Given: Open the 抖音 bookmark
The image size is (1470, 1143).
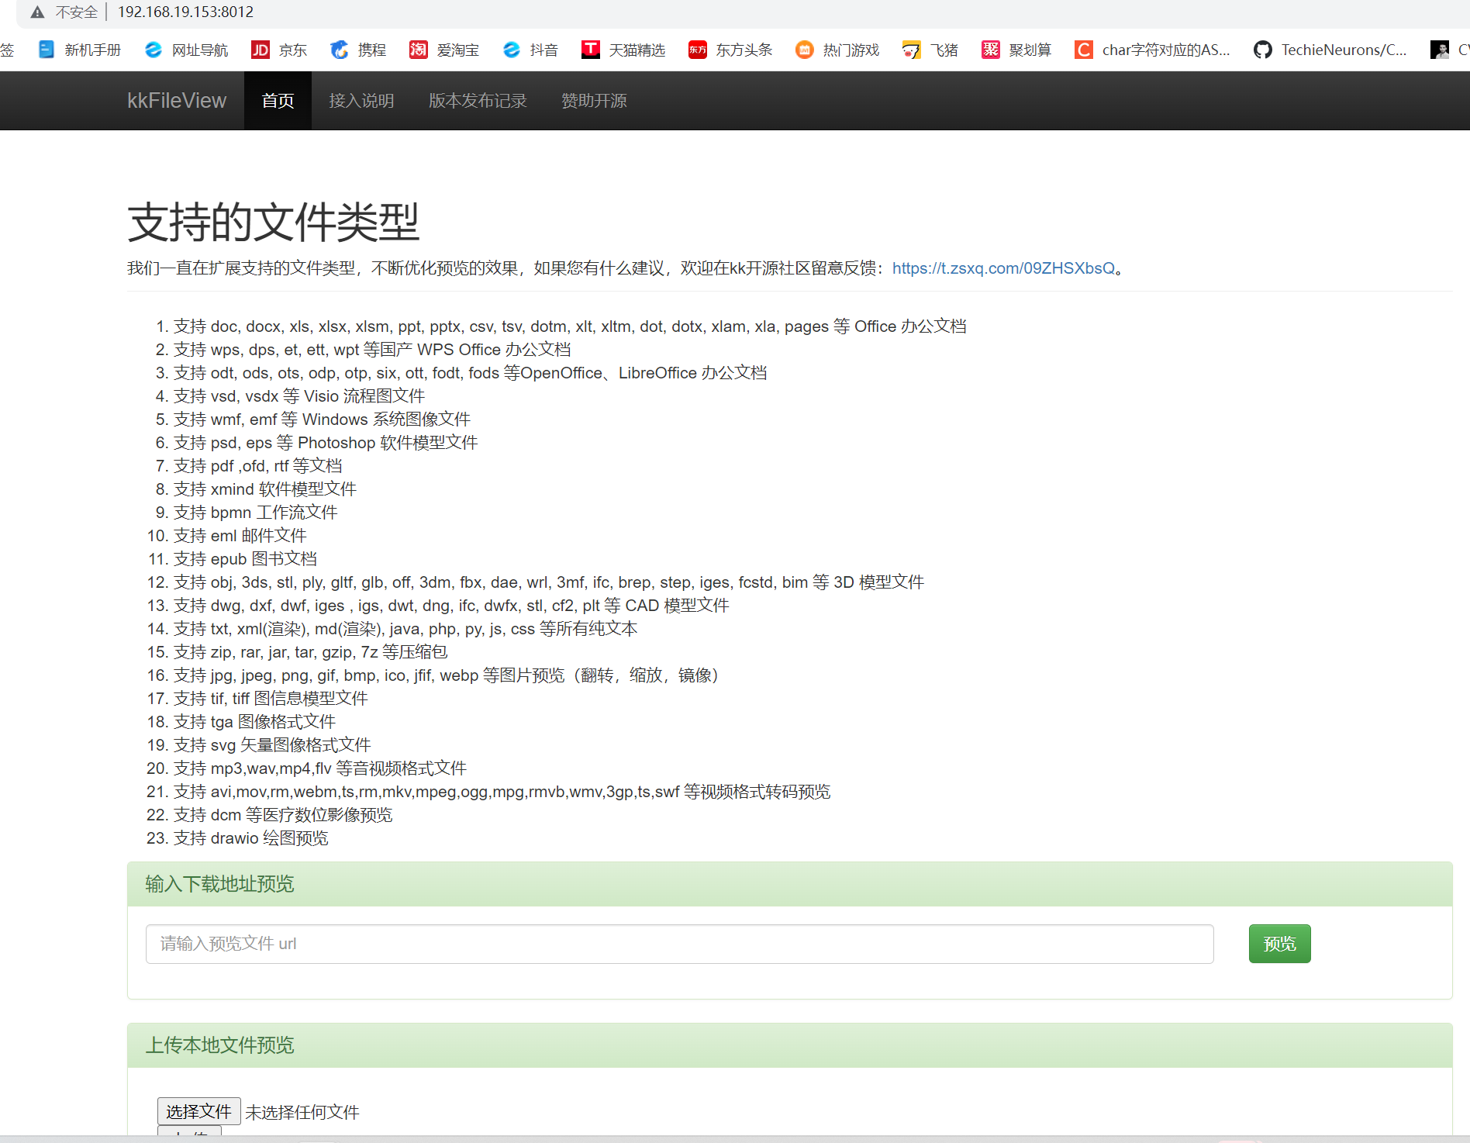Looking at the screenshot, I should click(x=530, y=49).
